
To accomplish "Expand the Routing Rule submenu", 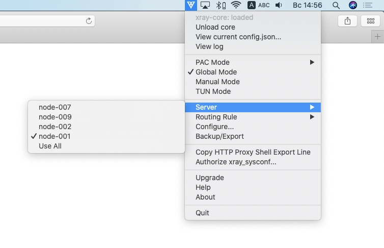I will (x=253, y=117).
